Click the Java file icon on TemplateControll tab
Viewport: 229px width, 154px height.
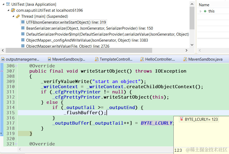(x=97, y=59)
